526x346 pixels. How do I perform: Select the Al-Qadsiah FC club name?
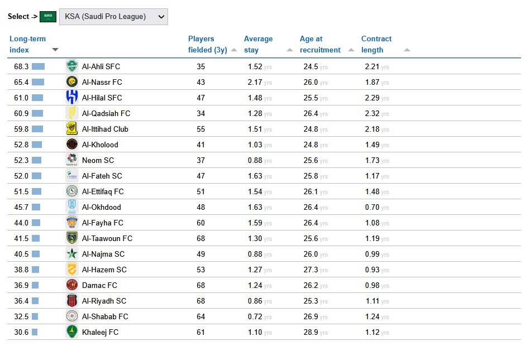pyautogui.click(x=106, y=113)
